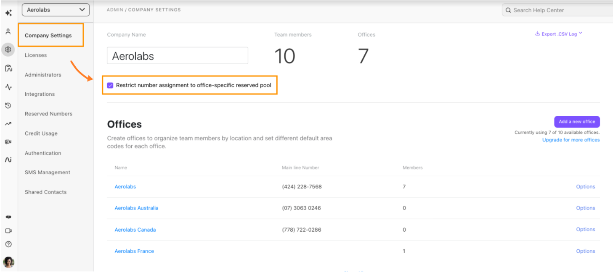
Task: Open the trending analytics arrow icon
Action: click(8, 124)
